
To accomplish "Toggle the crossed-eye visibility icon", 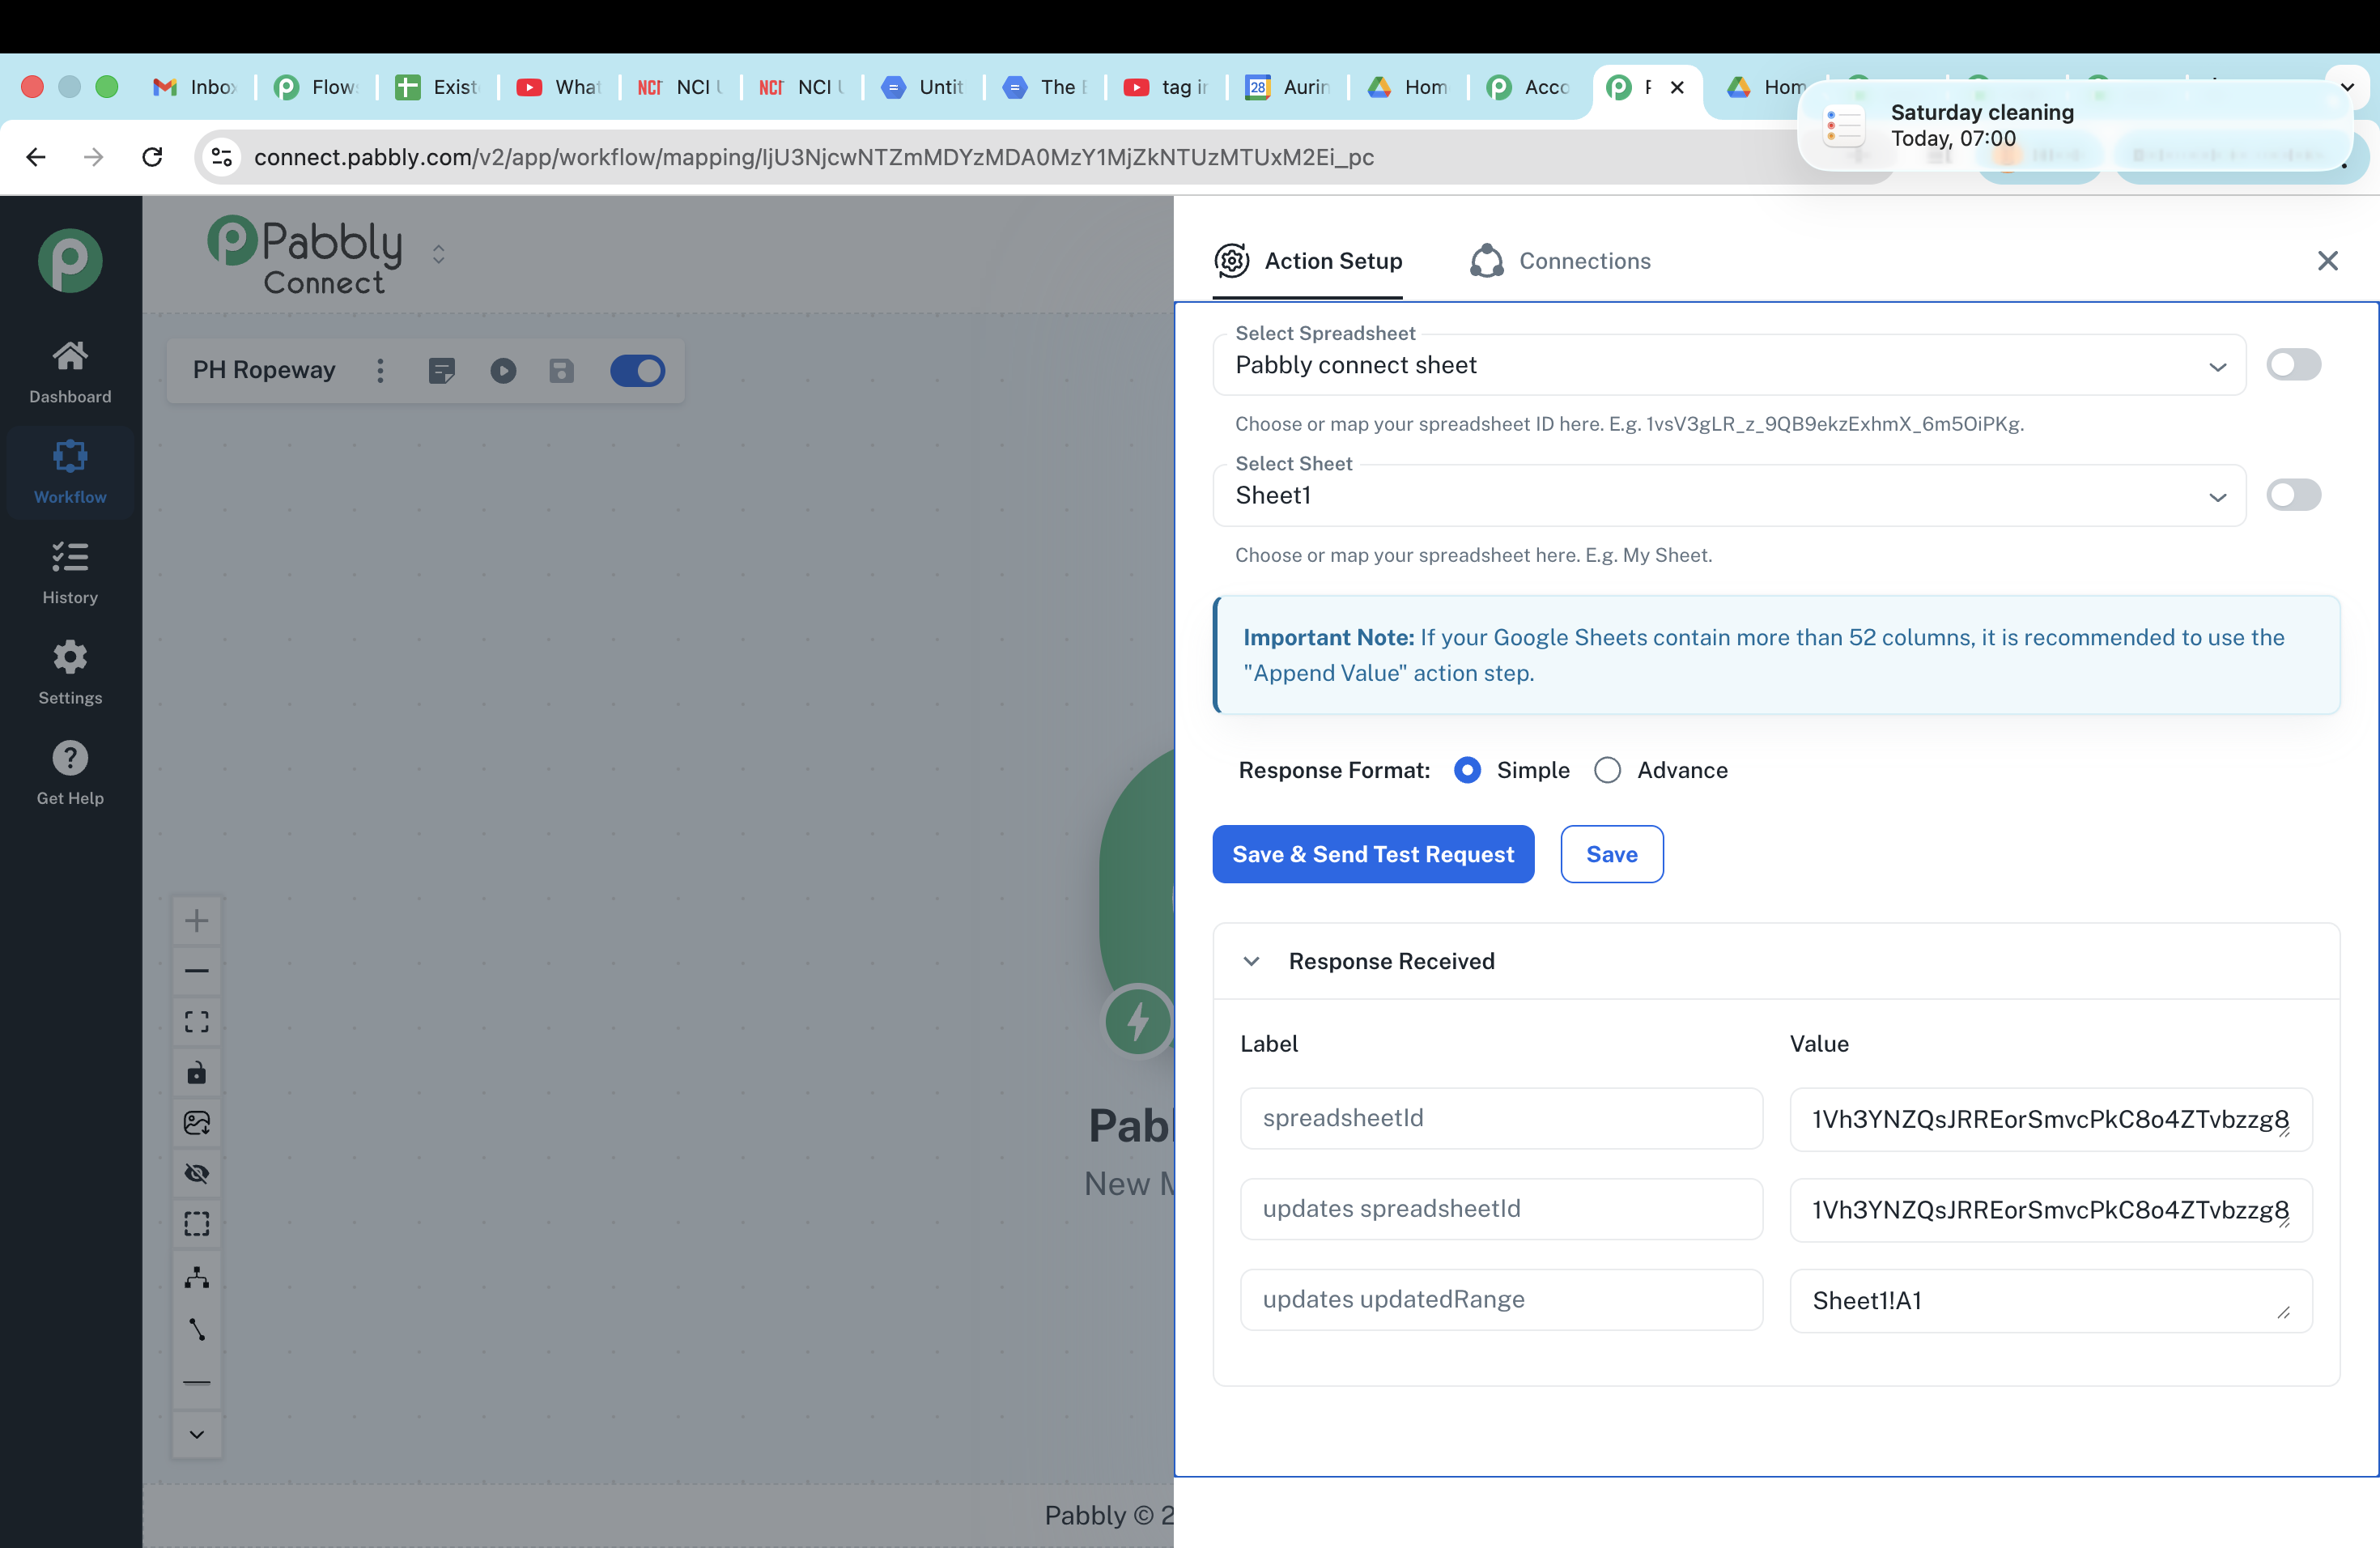I will point(197,1173).
